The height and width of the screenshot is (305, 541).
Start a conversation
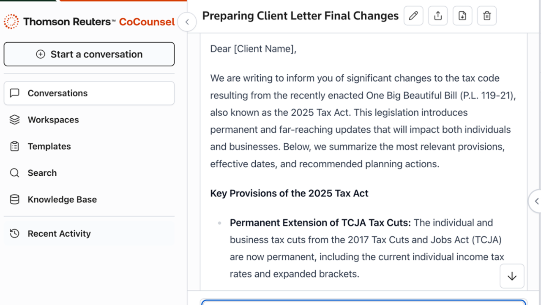[89, 54]
